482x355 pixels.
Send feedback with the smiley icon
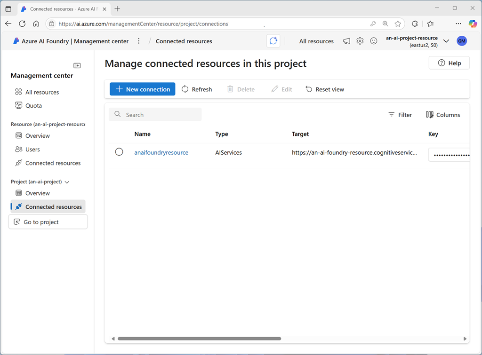[x=373, y=41]
